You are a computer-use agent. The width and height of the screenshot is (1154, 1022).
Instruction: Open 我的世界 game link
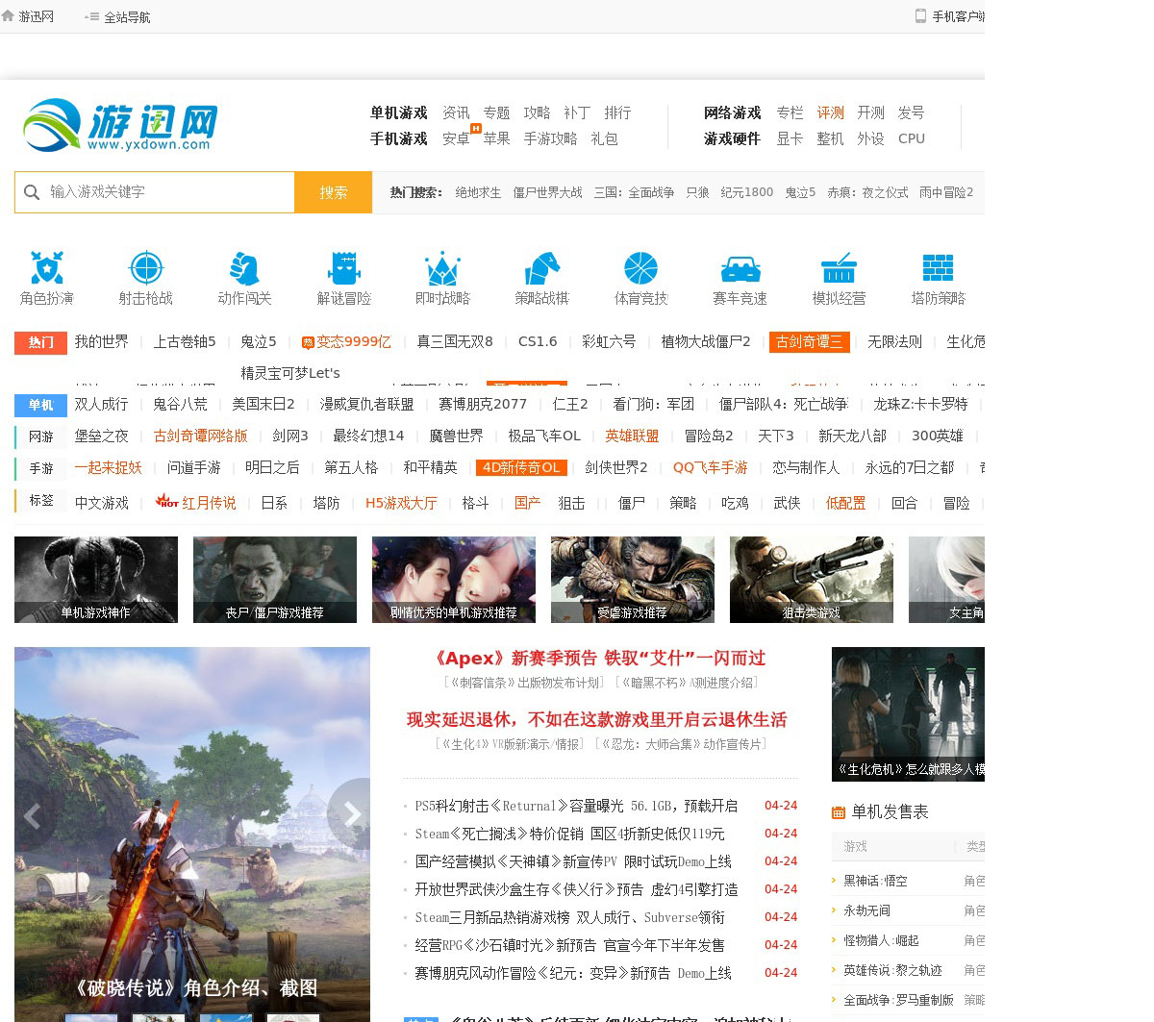tap(101, 341)
